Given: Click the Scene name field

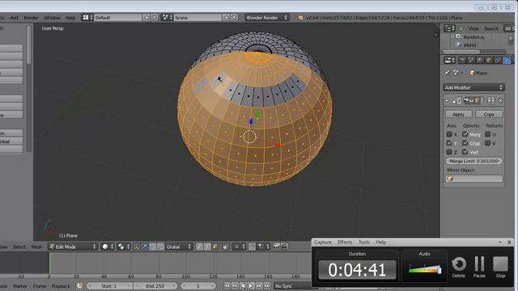Looking at the screenshot, I should click(x=197, y=18).
